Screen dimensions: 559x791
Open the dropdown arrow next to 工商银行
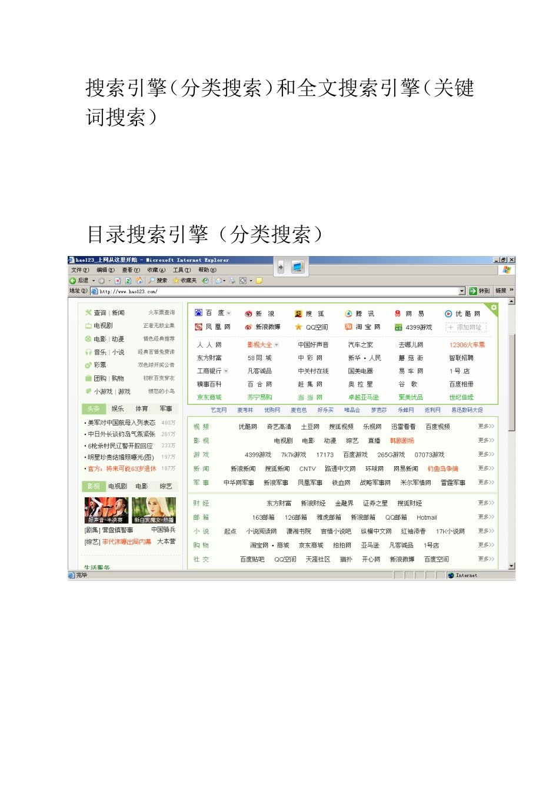coord(226,371)
